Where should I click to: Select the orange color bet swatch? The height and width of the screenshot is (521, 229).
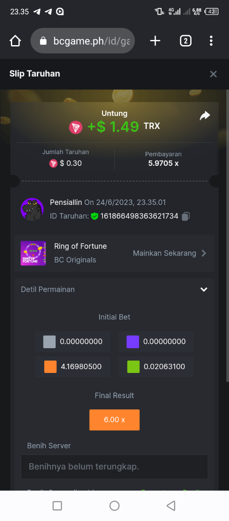[50, 366]
